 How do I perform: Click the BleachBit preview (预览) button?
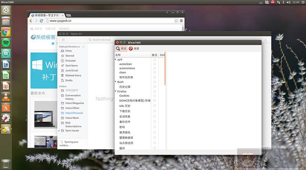click(x=121, y=48)
